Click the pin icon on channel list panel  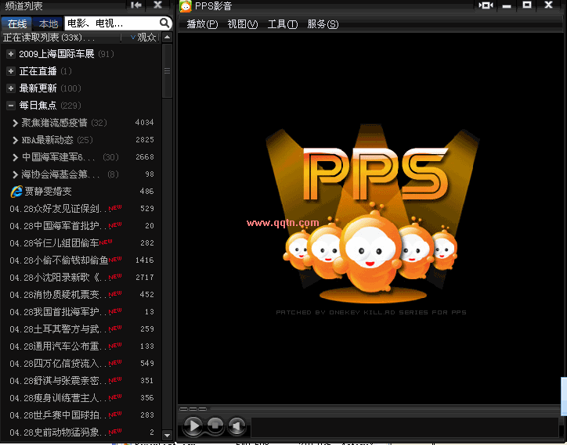[x=136, y=5]
